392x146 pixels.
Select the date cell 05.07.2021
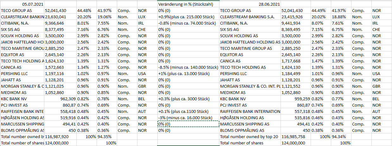click(22, 4)
